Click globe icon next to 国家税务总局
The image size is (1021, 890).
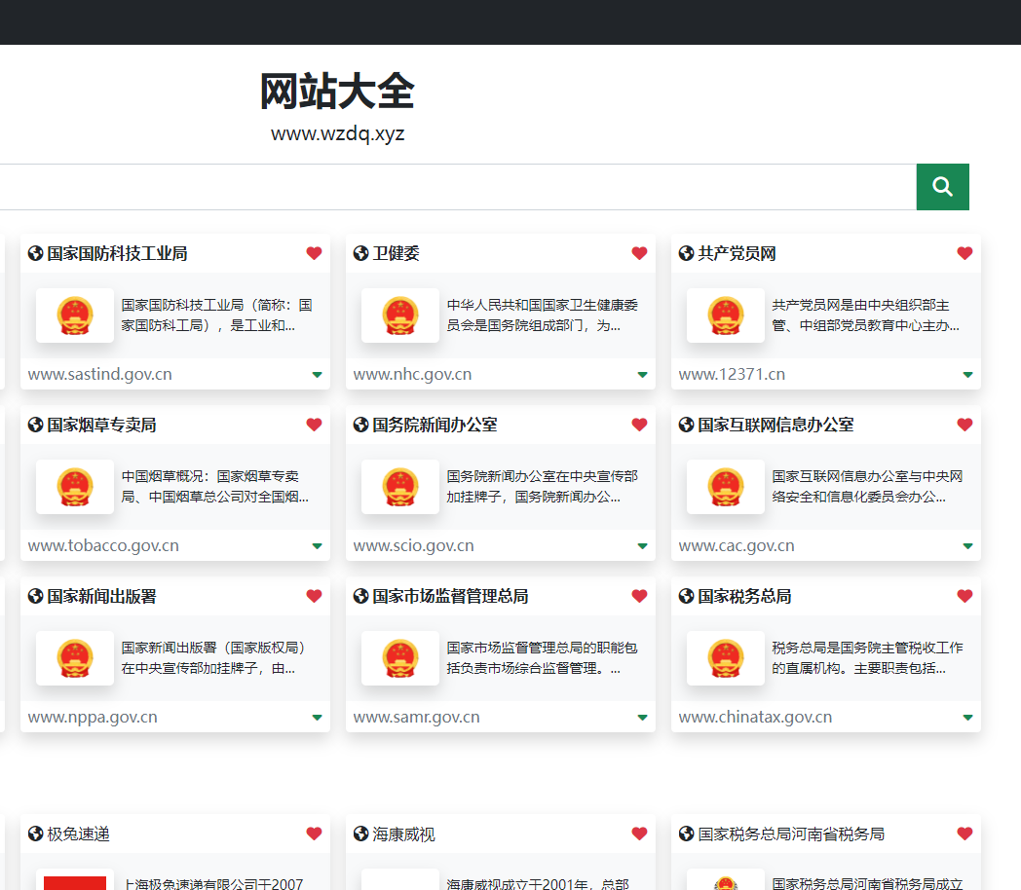(x=686, y=596)
